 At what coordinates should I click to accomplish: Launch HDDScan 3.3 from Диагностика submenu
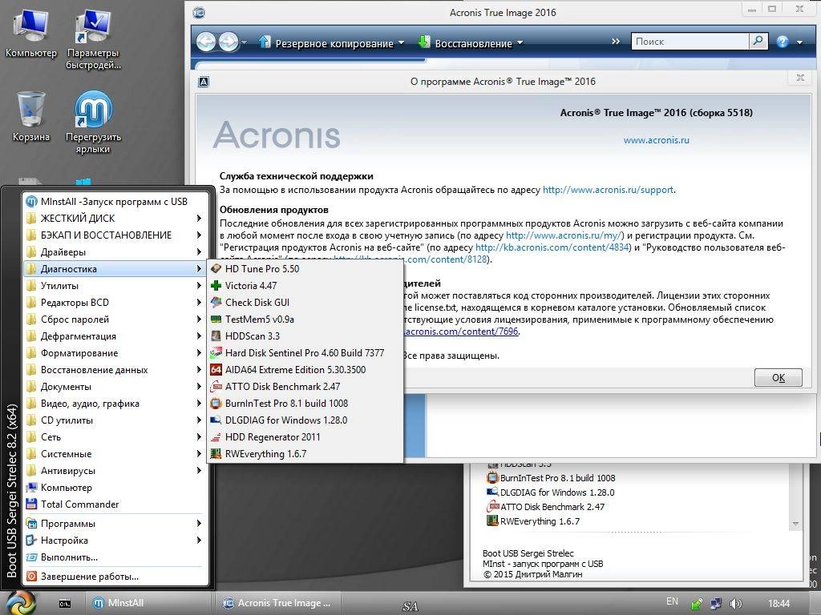(x=305, y=336)
